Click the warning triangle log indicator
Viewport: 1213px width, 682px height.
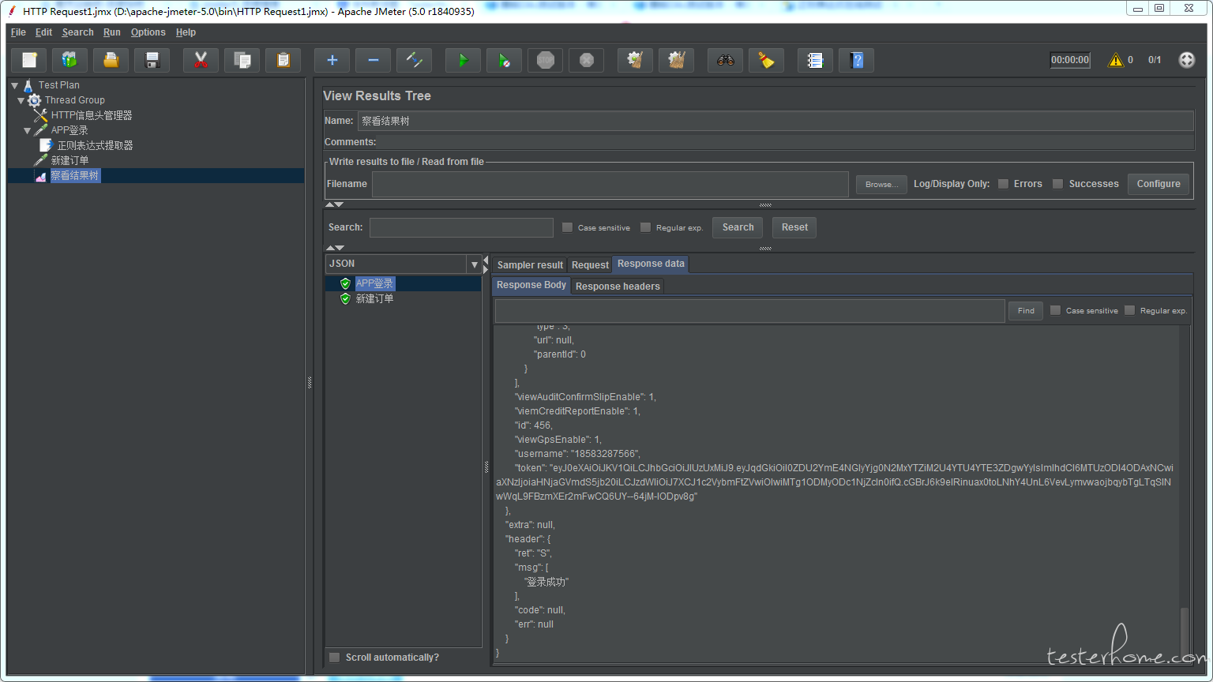tap(1115, 60)
